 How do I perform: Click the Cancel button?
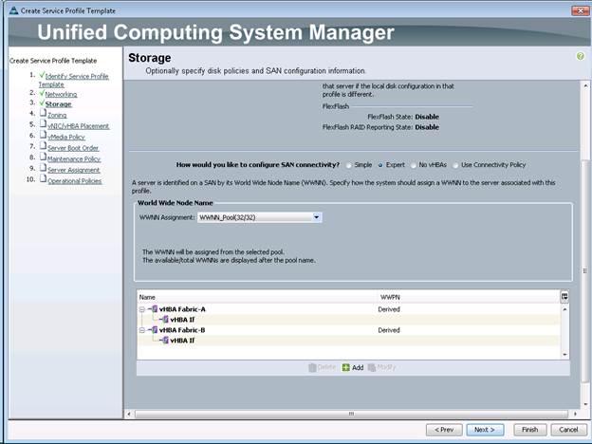[x=568, y=430]
